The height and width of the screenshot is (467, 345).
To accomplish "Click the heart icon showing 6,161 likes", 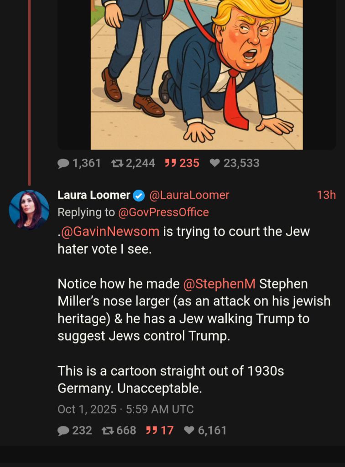I will point(189,431).
